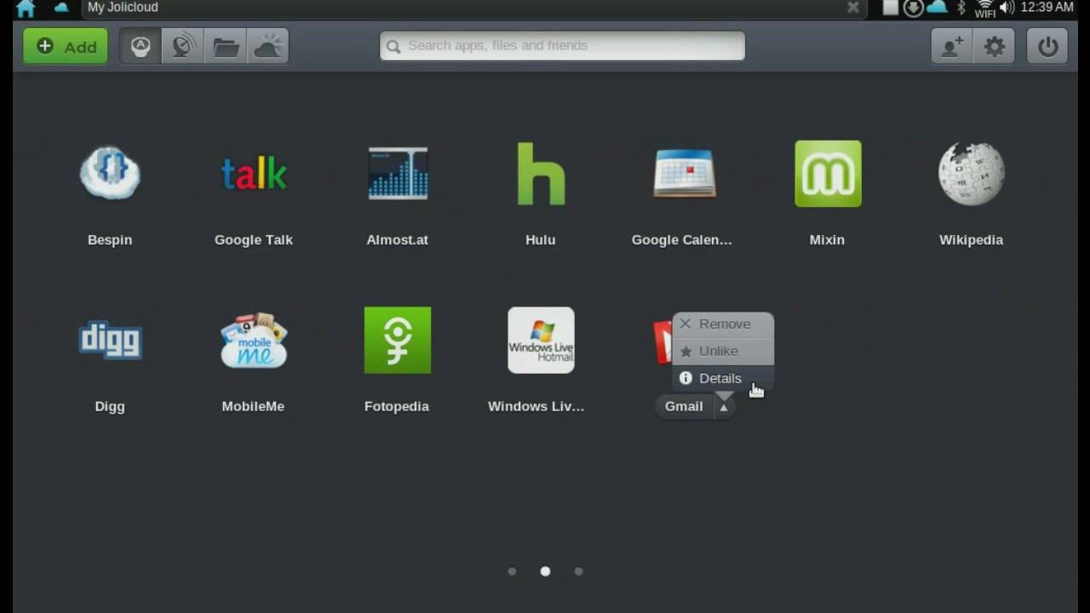Click the Google Calen... label text
Screen dimensions: 1090x613
681,240
